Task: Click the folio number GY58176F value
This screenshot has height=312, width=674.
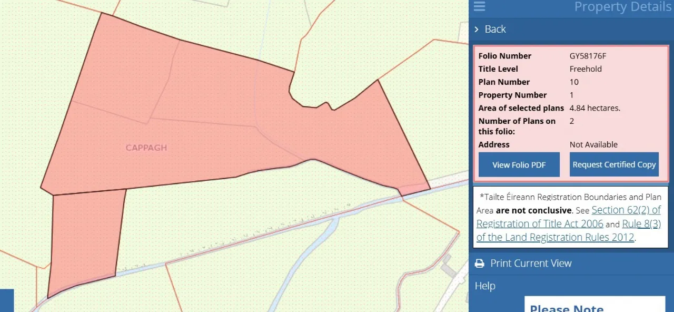Action: pos(588,56)
